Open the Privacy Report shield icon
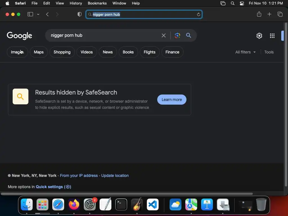288x216 pixels. coord(80,14)
